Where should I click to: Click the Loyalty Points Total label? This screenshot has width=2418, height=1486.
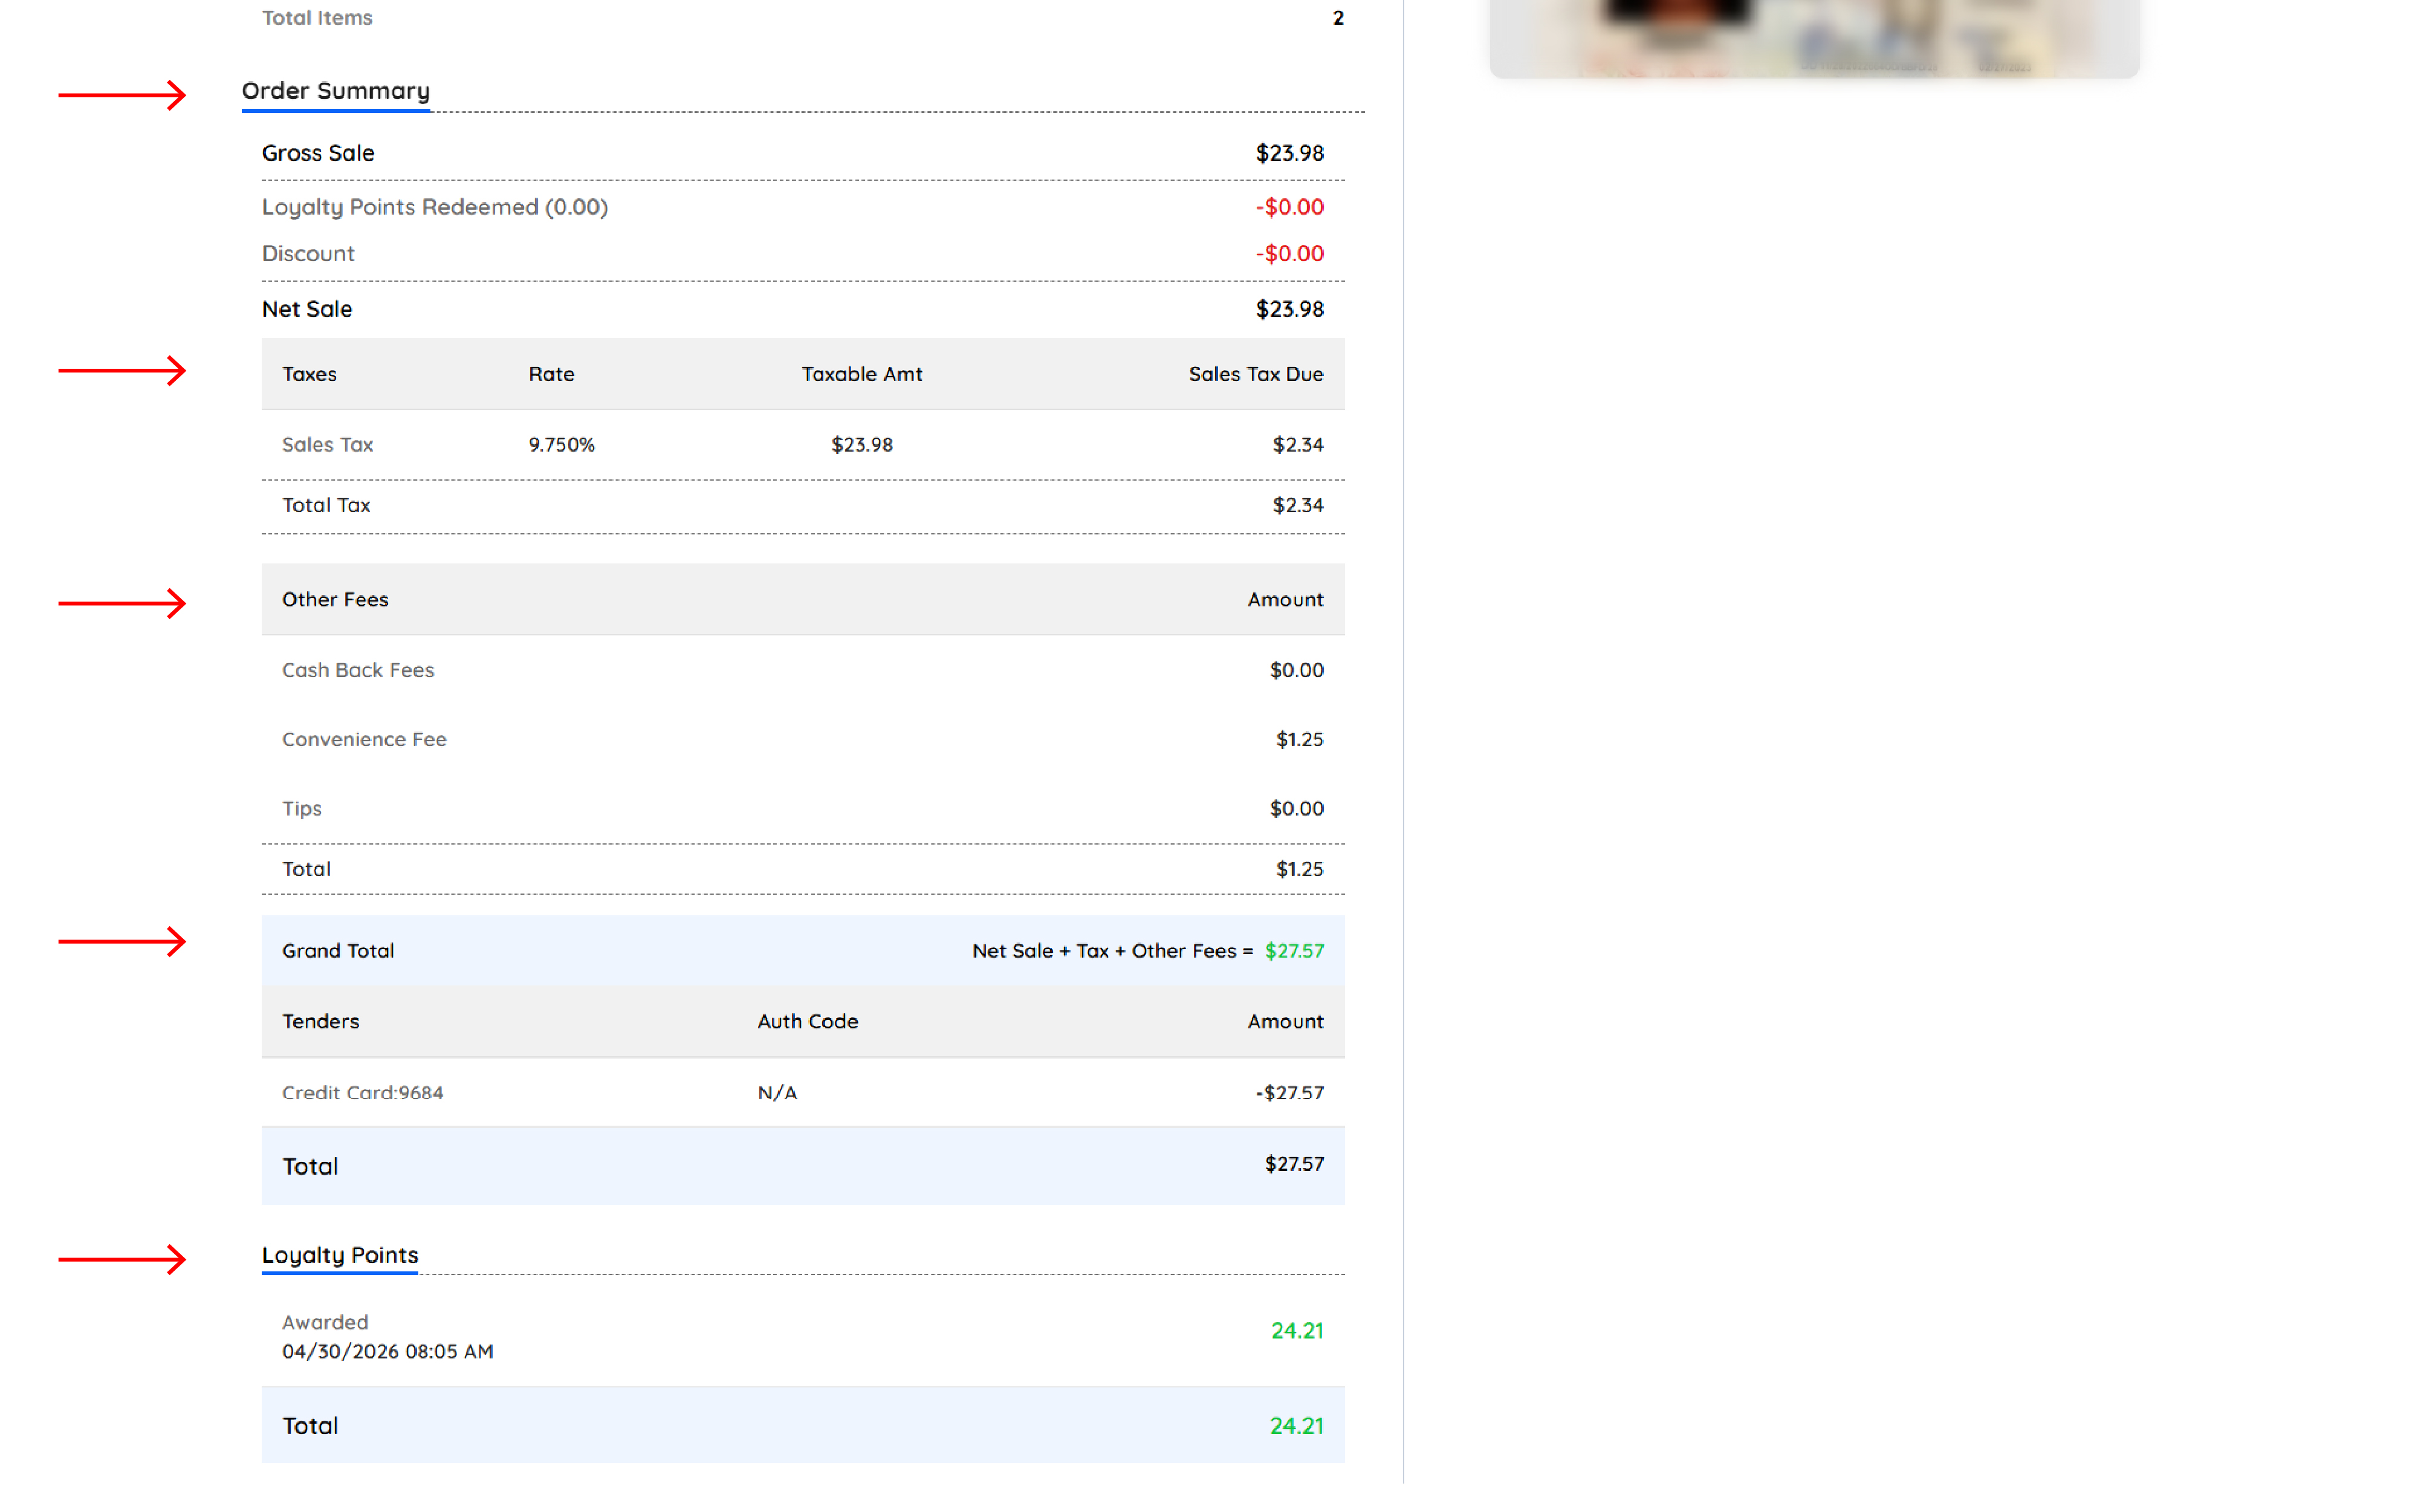coord(311,1426)
